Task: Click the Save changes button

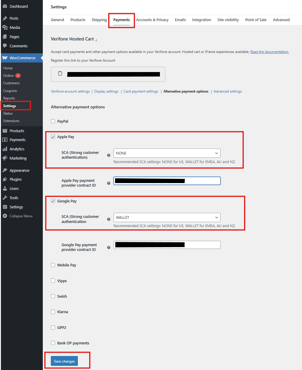Action: pos(64,361)
